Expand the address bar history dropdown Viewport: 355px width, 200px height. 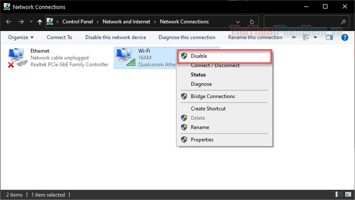(x=238, y=22)
